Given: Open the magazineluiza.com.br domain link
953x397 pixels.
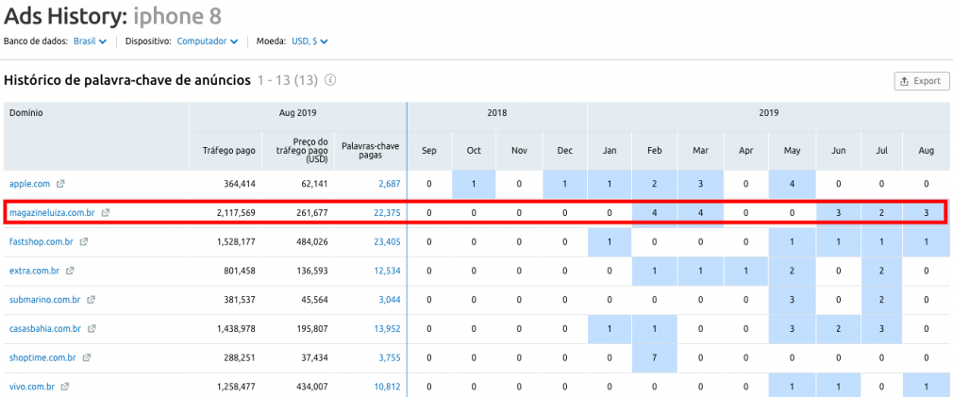Looking at the screenshot, I should point(53,213).
